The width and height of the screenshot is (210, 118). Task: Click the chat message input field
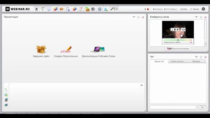(x=173, y=107)
